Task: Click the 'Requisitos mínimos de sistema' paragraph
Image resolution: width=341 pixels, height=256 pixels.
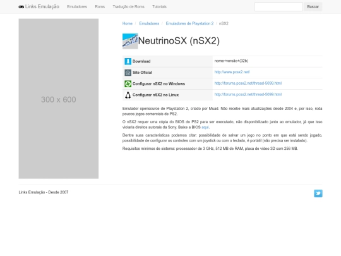Action: (x=210, y=149)
